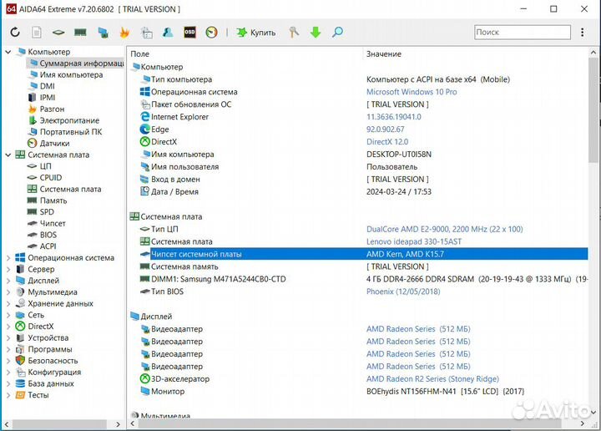Open the DirectX 12.0 link
Image resolution: width=601 pixels, height=431 pixels.
[387, 142]
